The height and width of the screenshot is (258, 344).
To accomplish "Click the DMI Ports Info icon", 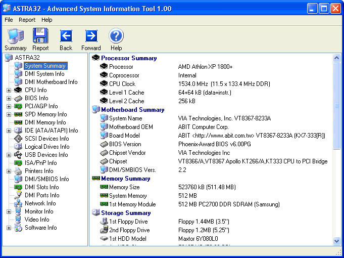I will [x=18, y=195].
